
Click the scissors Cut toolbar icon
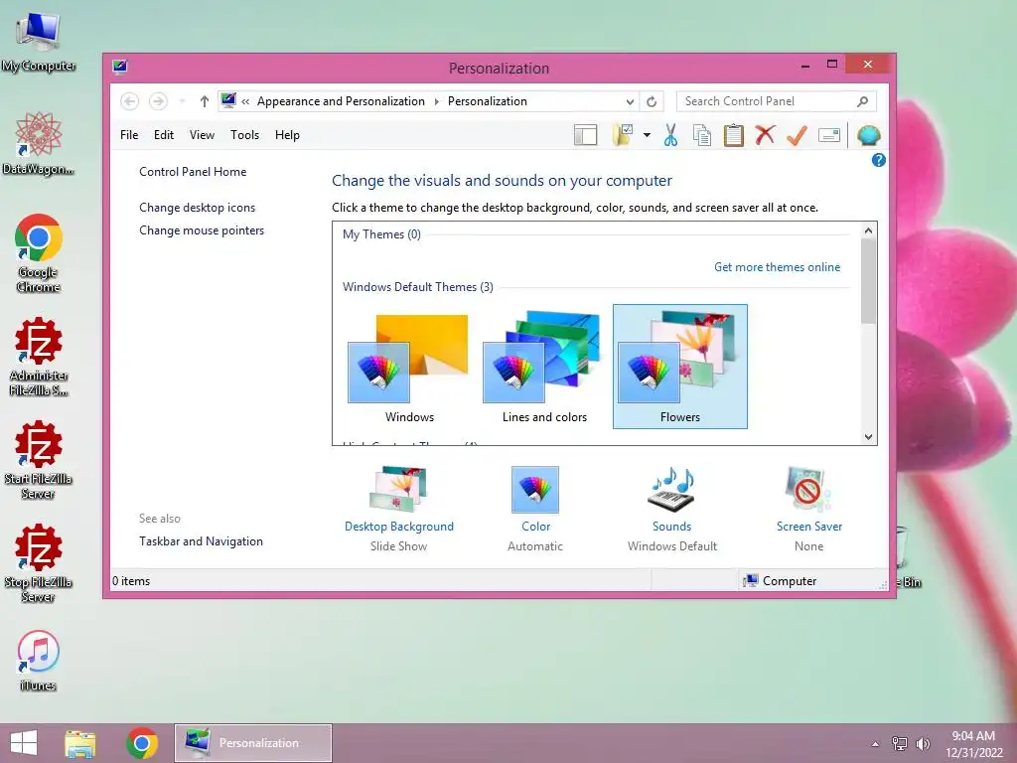[x=670, y=135]
